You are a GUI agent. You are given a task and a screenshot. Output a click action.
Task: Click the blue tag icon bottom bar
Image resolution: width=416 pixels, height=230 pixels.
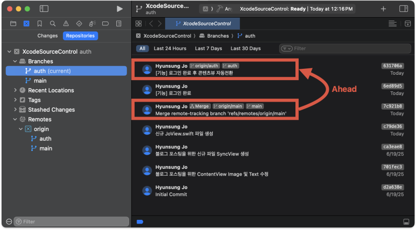140,222
